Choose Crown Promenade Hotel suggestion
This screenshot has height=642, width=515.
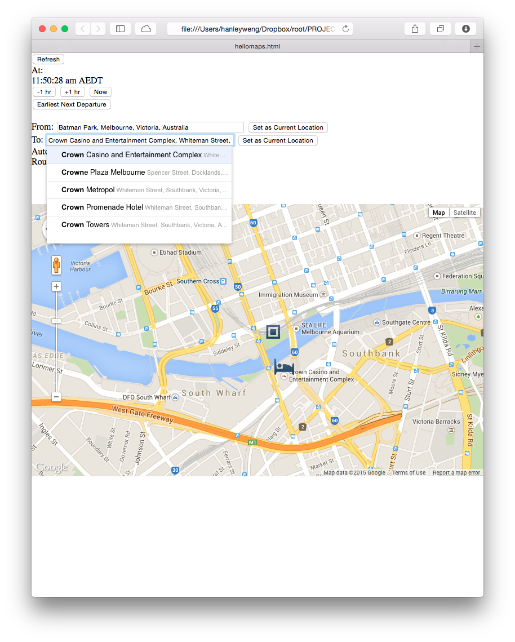click(139, 207)
